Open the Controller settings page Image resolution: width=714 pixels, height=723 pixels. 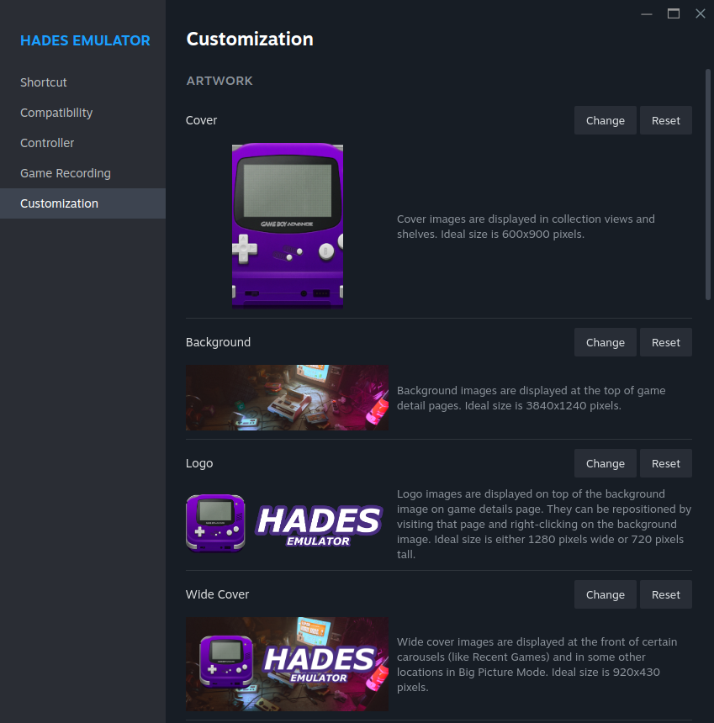point(46,142)
